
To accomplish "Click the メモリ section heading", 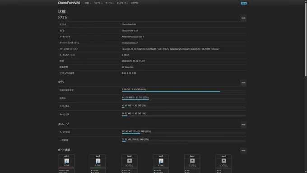I will (x=61, y=82).
